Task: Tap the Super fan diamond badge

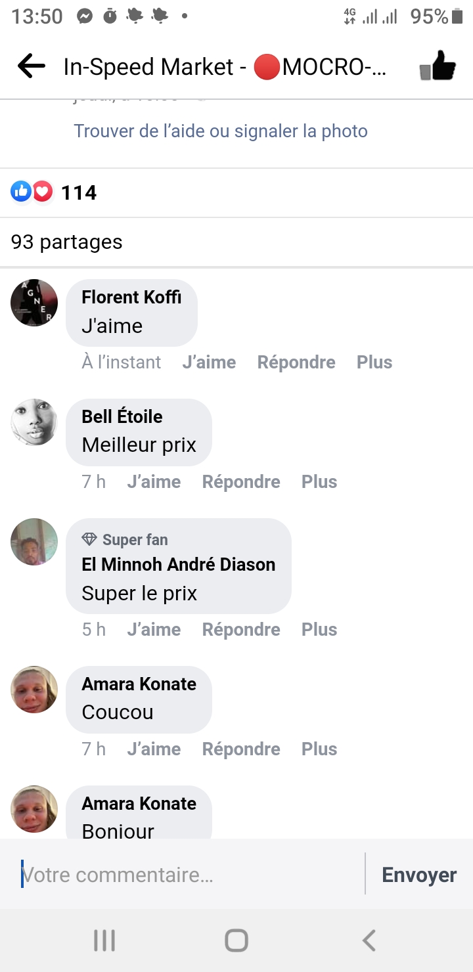Action: click(x=89, y=540)
